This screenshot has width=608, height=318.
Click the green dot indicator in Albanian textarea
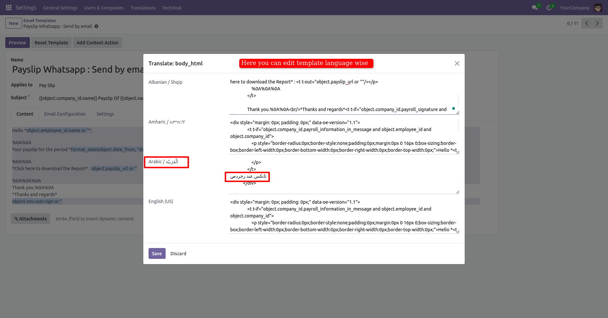[454, 108]
